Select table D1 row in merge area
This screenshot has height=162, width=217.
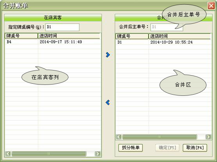click(163, 42)
